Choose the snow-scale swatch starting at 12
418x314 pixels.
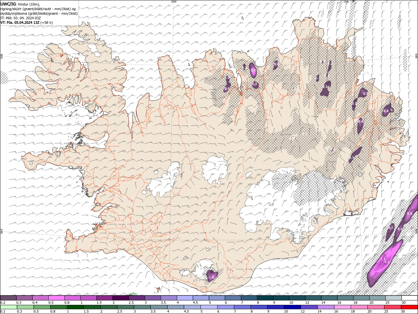tap(313, 298)
